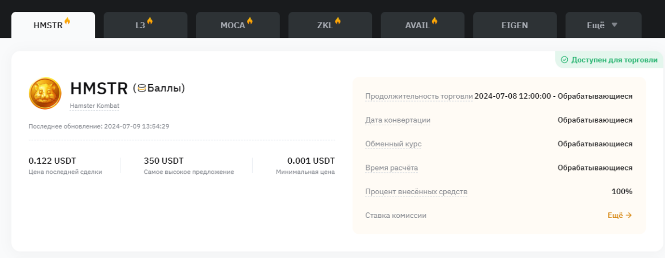Select the ZKL tab

329,25
